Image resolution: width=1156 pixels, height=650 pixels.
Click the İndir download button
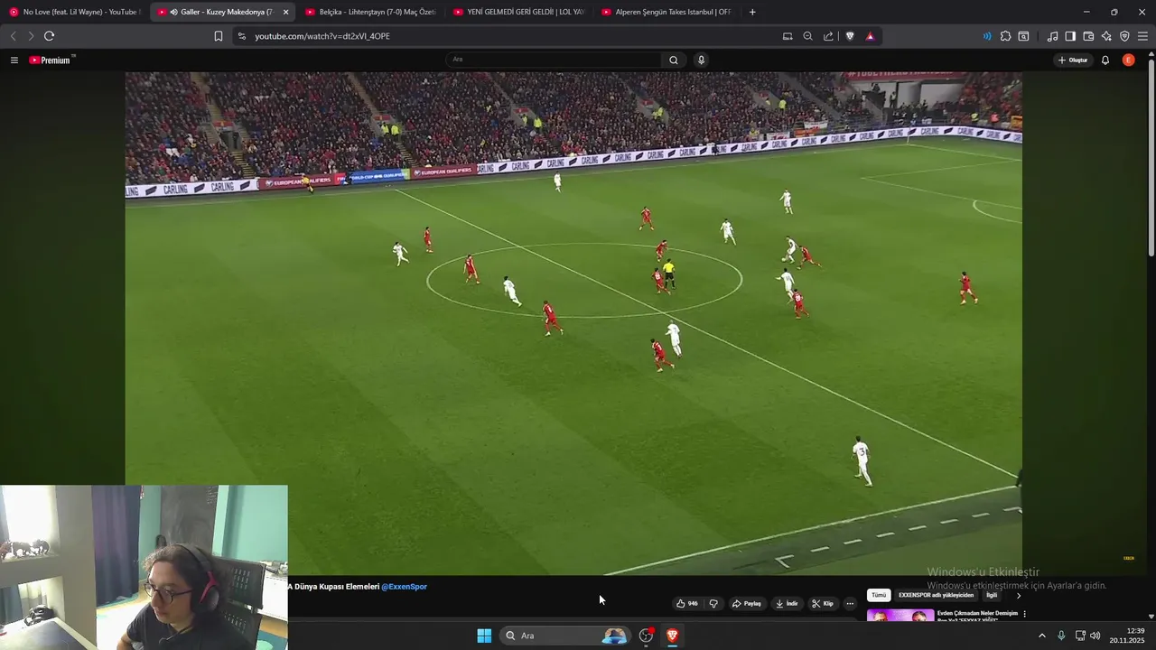pos(787,603)
